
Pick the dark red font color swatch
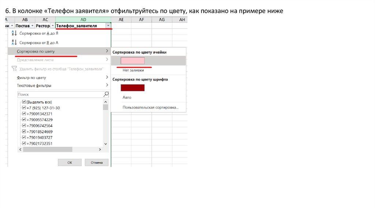133,88
